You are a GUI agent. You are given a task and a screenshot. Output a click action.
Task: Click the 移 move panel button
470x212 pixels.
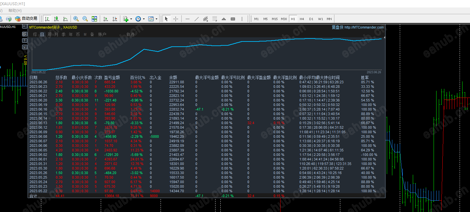coord(24,34)
